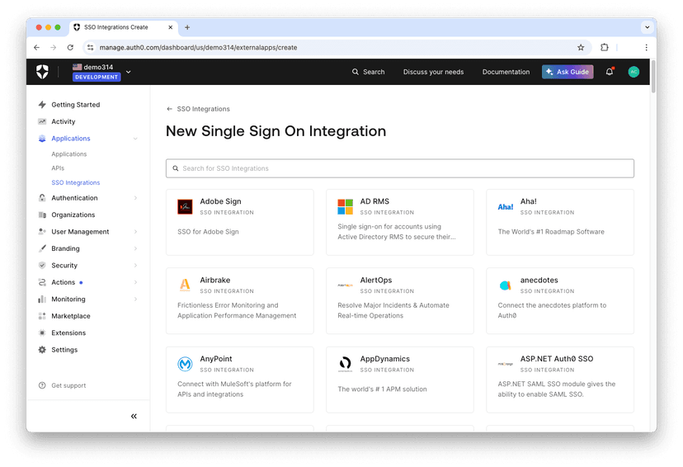The height and width of the screenshot is (467, 683).
Task: Open a new browser tab
Action: click(187, 27)
